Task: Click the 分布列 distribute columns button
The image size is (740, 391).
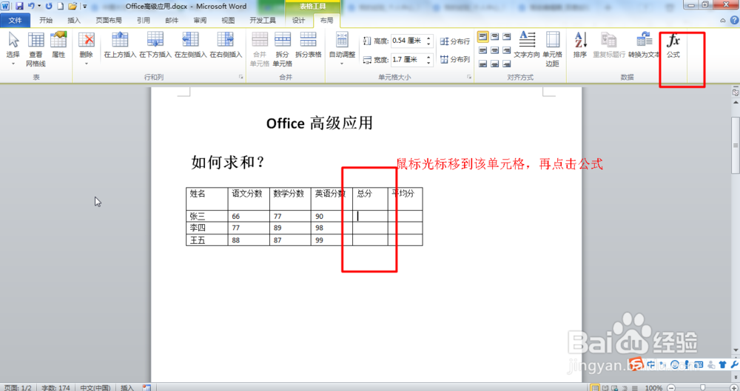Action: [x=455, y=59]
